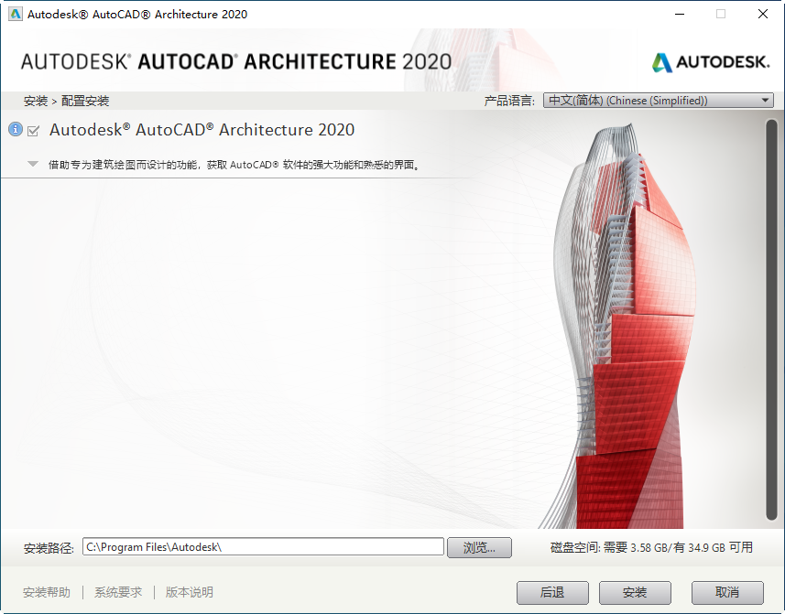Click the installation path input field
The height and width of the screenshot is (614, 785).
coord(263,546)
